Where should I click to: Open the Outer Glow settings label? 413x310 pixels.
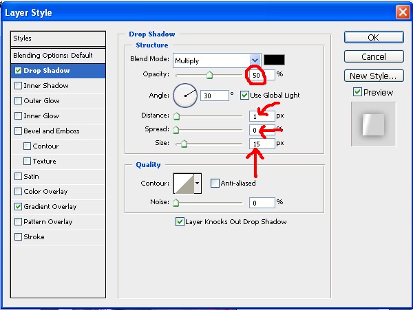click(x=41, y=101)
